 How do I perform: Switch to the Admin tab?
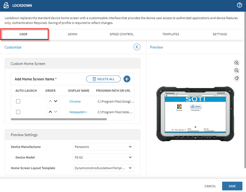pyautogui.click(x=72, y=34)
